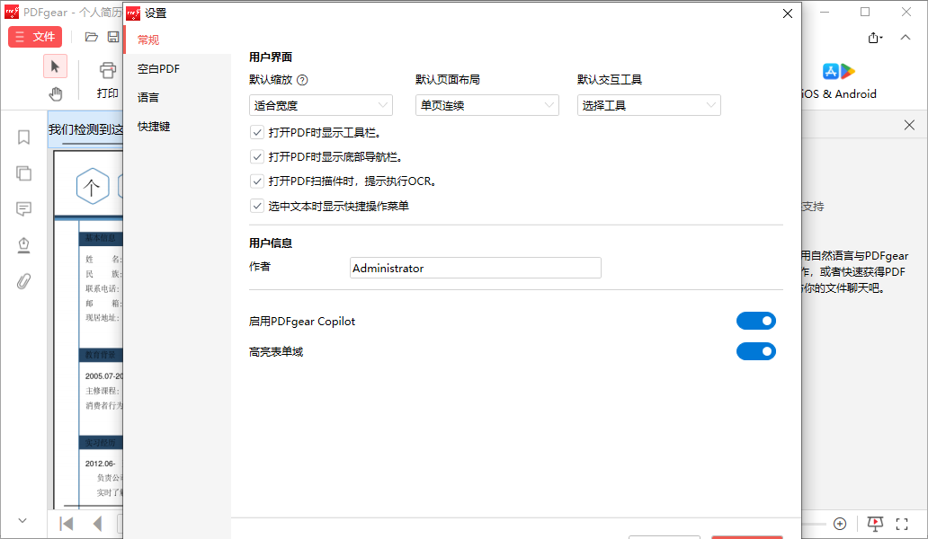The height and width of the screenshot is (539, 928).
Task: Enable PDFgear Copilot
Action: click(x=756, y=320)
